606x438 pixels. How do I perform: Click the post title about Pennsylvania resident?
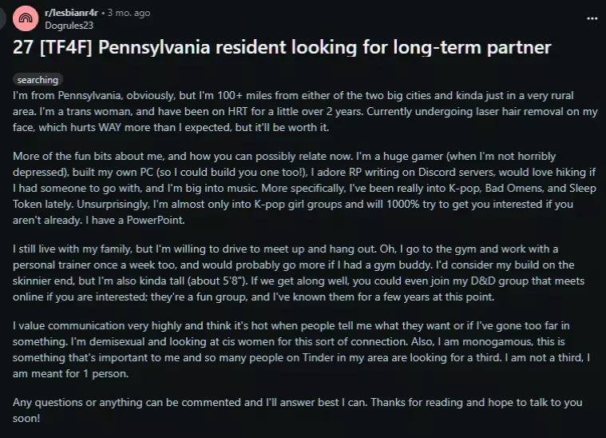[x=282, y=48]
